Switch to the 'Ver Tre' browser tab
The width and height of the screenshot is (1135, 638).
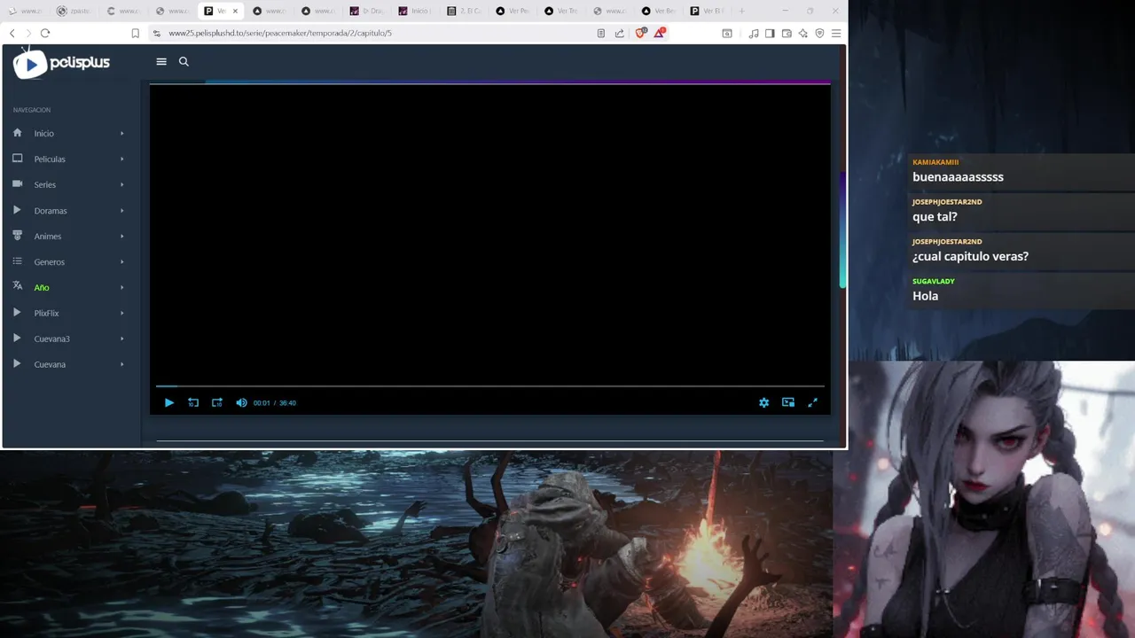click(561, 11)
